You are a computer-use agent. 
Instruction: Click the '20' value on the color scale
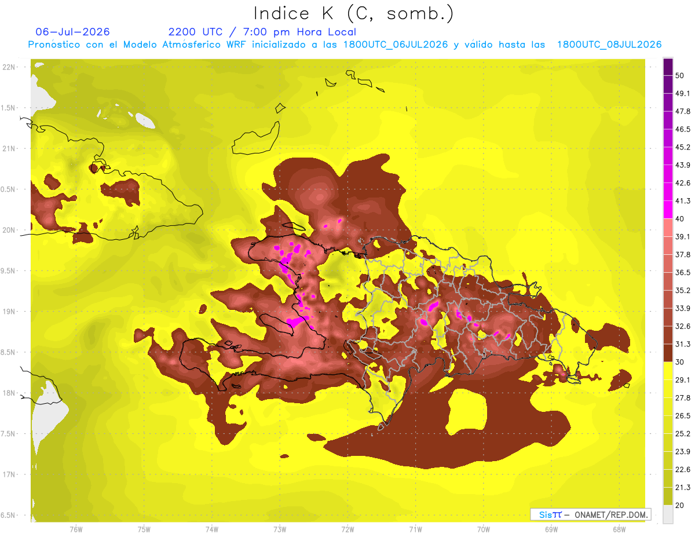click(x=680, y=506)
